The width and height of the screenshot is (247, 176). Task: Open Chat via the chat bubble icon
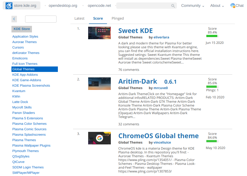point(233,5)
